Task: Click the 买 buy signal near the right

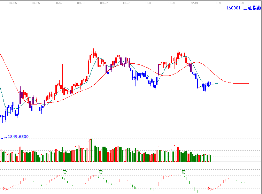Action: click(x=210, y=188)
